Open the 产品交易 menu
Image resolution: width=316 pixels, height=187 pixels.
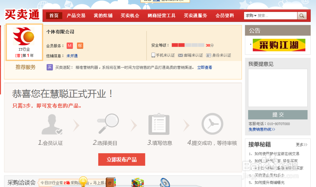coord(76,15)
